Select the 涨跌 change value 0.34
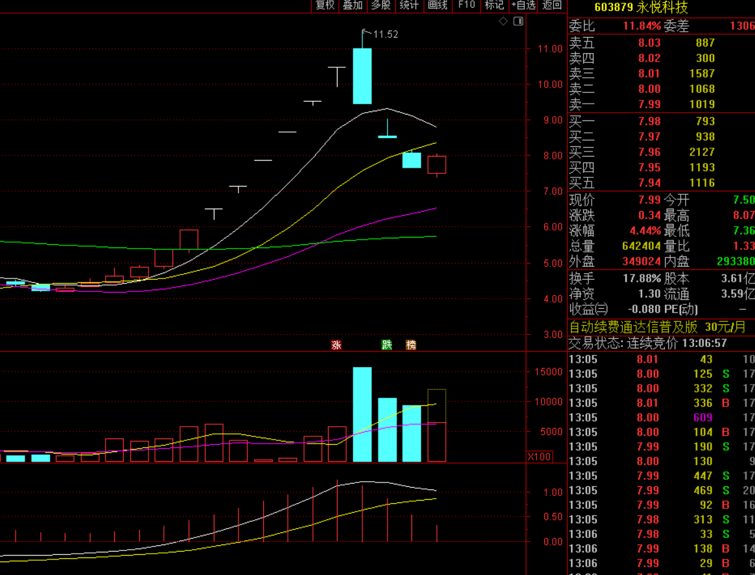This screenshot has width=755, height=575. 649,215
